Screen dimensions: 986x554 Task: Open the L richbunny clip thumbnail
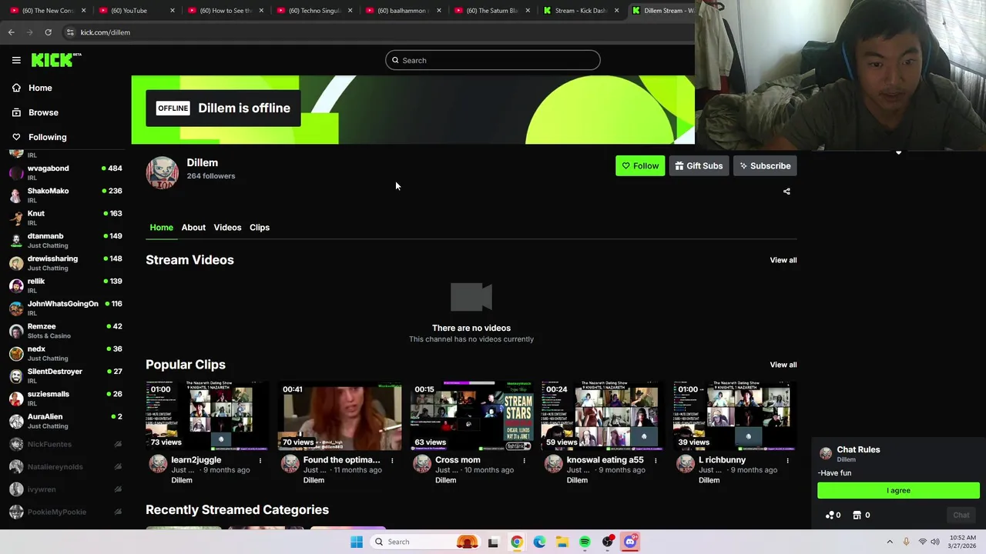click(x=735, y=415)
